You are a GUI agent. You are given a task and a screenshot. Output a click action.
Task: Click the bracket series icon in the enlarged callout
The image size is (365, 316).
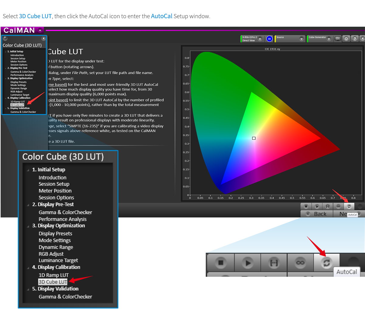274,262
